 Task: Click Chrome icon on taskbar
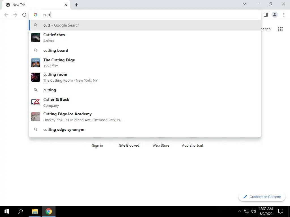click(x=49, y=211)
